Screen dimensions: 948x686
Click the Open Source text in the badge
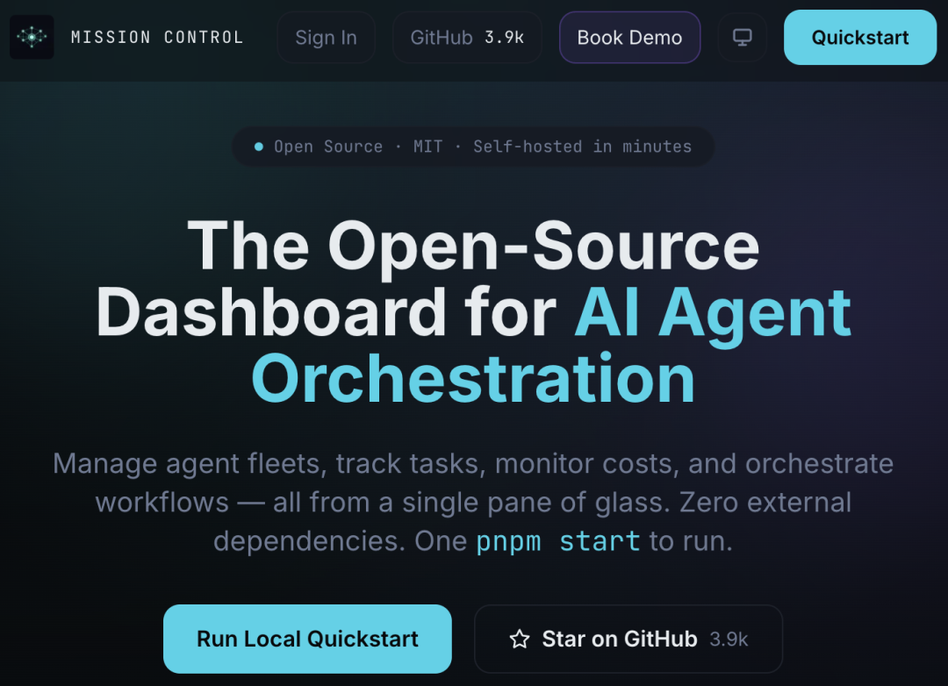point(328,146)
